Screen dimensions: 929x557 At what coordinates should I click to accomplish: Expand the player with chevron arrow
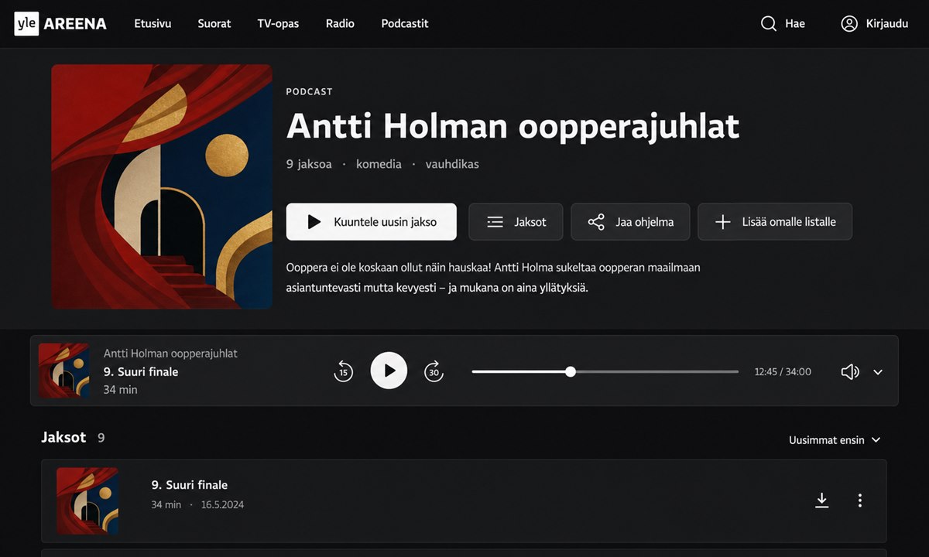tap(878, 372)
